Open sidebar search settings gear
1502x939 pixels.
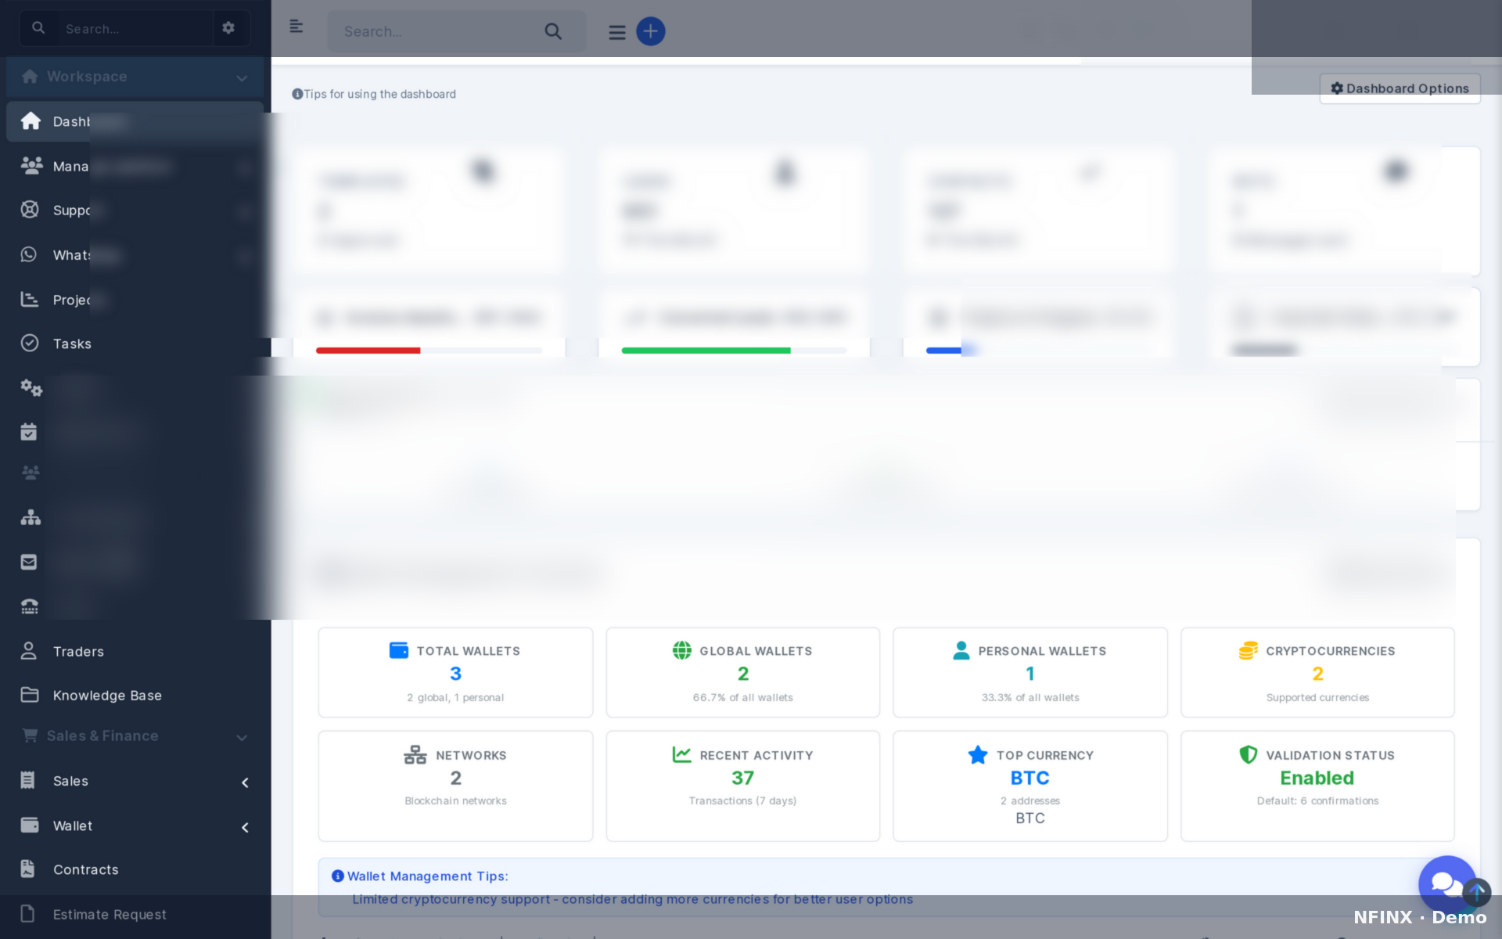tap(228, 28)
